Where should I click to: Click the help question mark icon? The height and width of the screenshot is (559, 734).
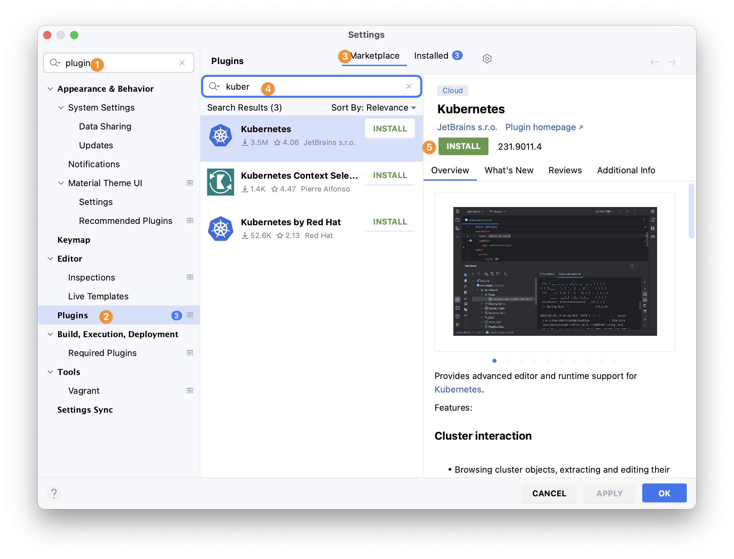pos(54,493)
